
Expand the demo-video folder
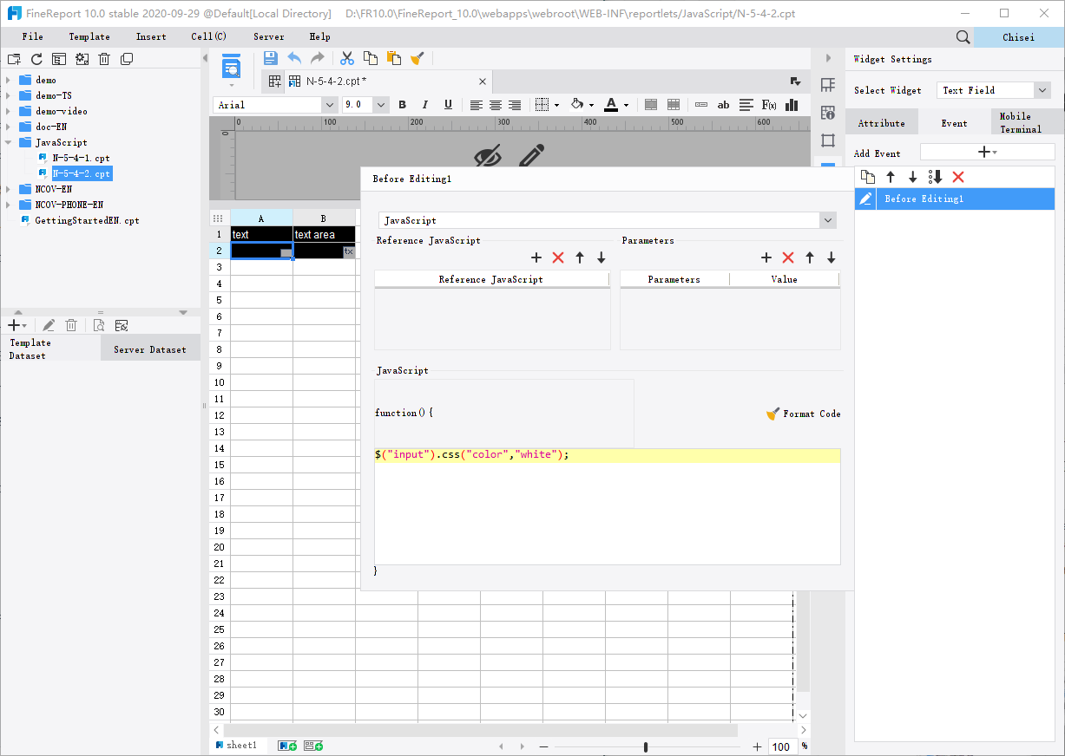(x=8, y=111)
